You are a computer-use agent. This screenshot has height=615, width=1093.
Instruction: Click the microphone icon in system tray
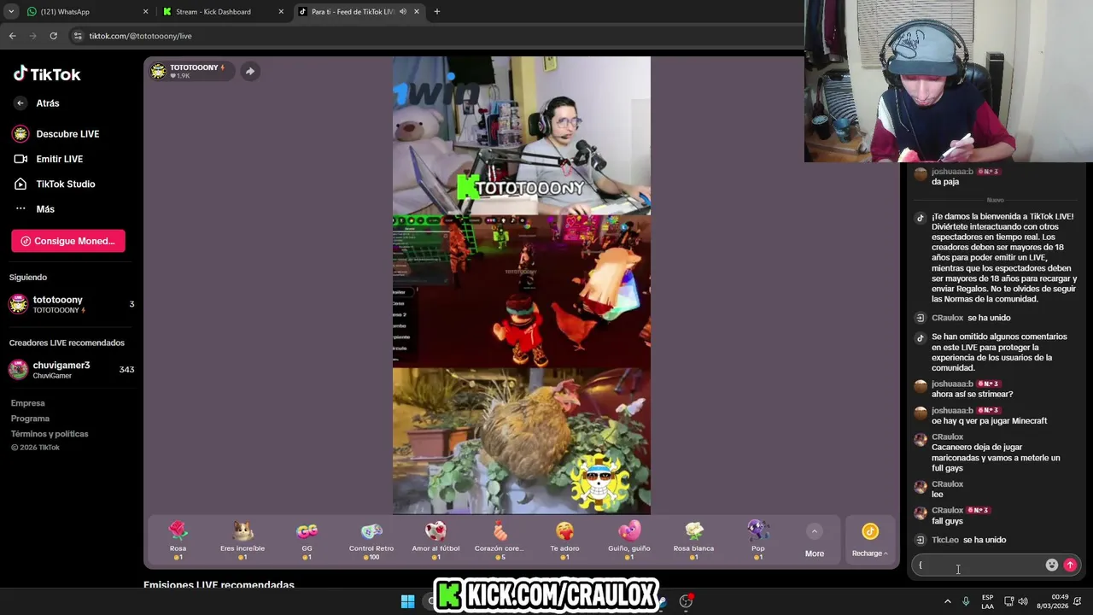(966, 601)
